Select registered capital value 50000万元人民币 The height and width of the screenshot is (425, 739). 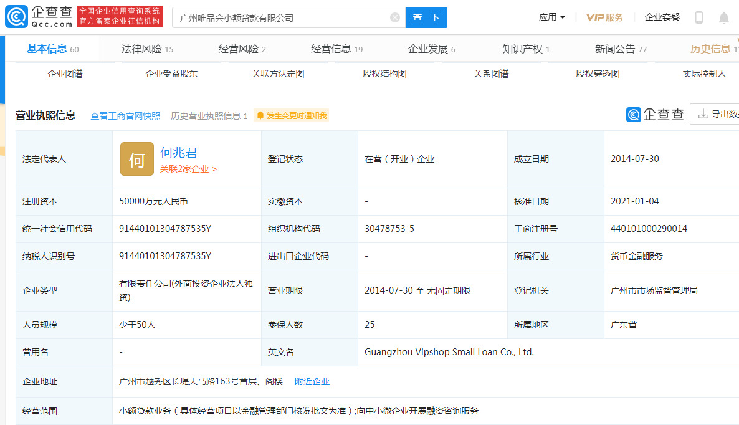pos(153,202)
